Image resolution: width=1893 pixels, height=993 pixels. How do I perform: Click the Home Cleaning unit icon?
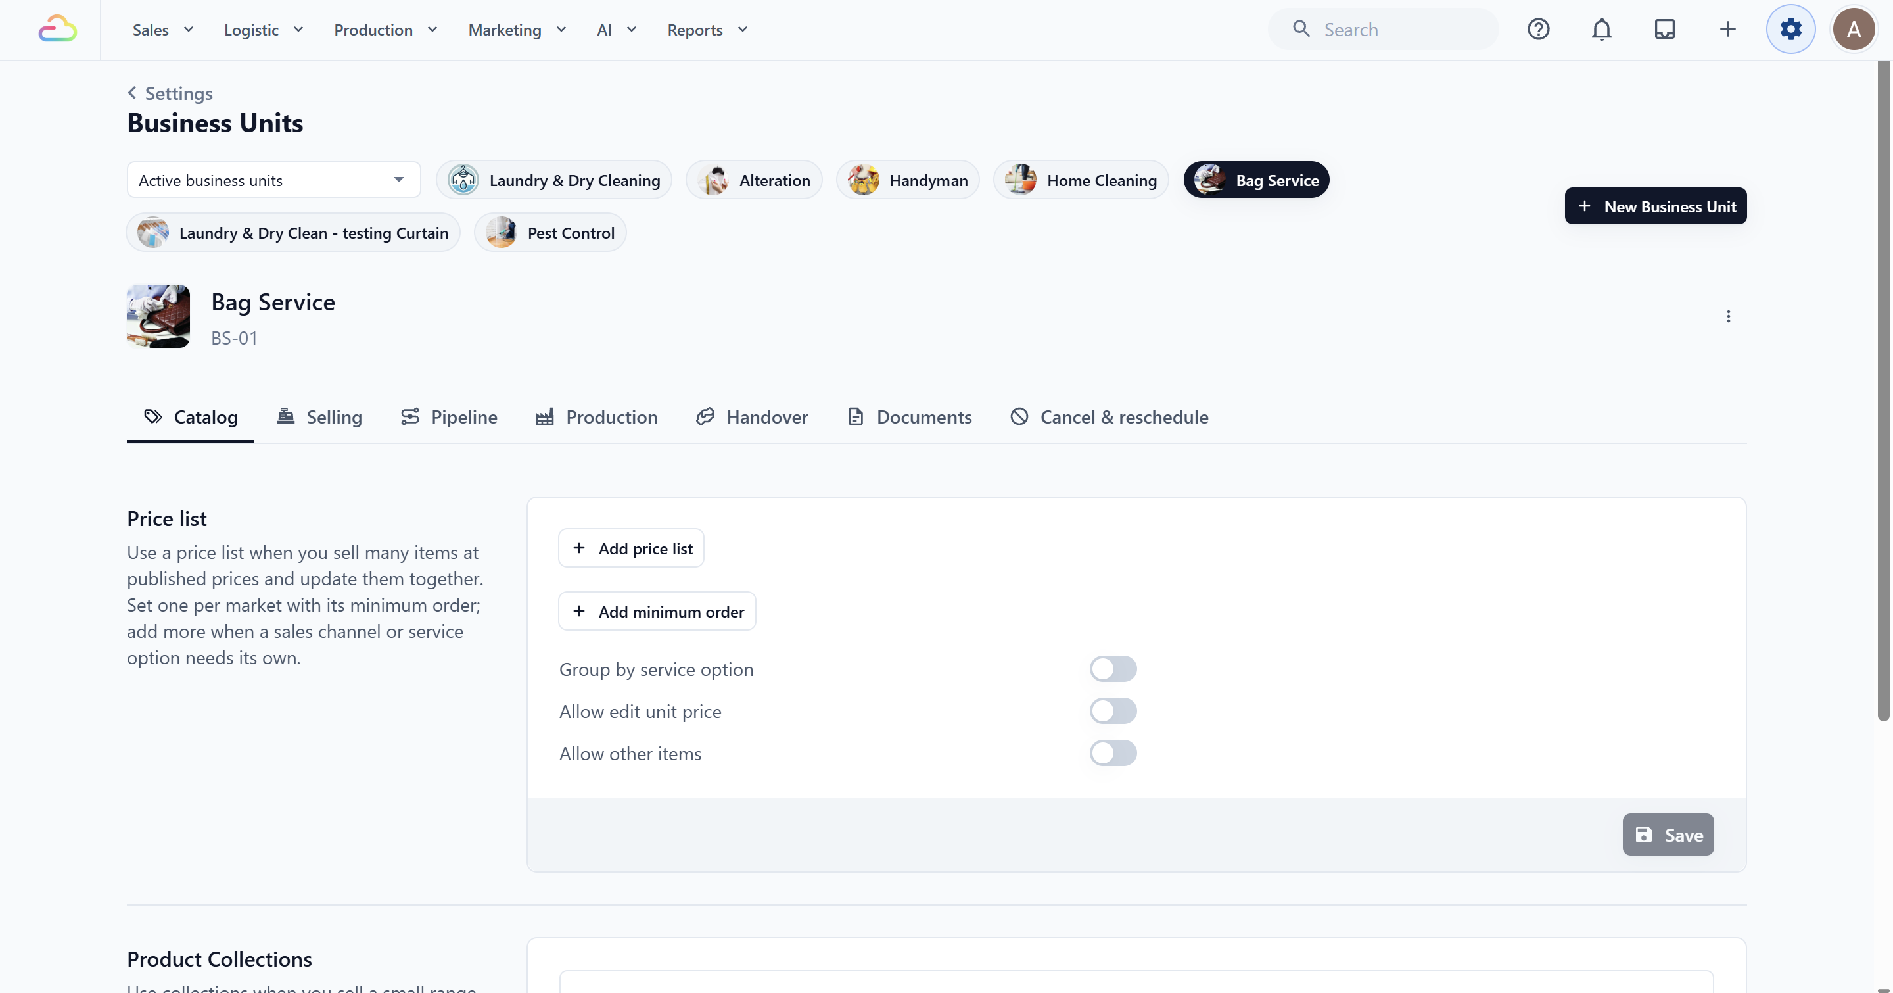1021,180
